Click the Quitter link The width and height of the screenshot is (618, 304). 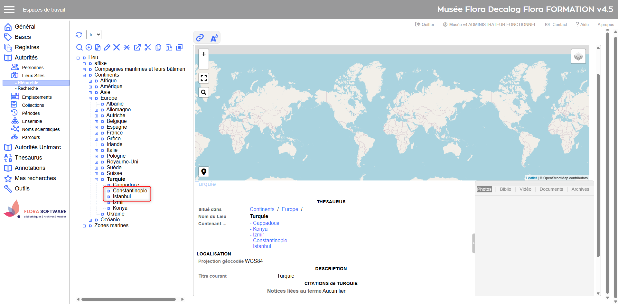(x=425, y=24)
